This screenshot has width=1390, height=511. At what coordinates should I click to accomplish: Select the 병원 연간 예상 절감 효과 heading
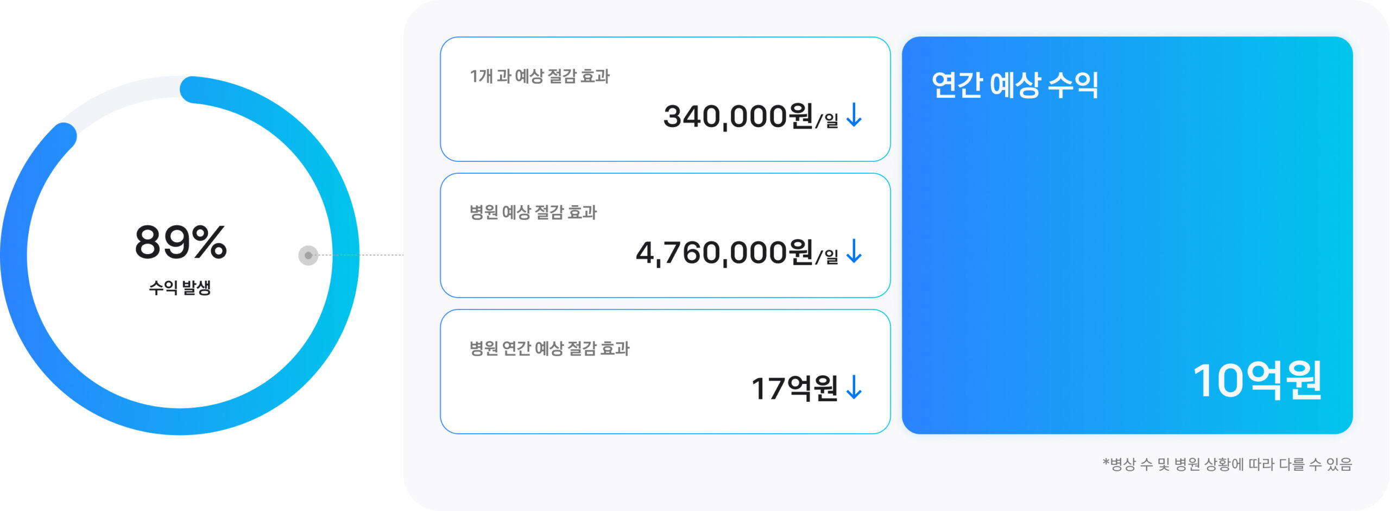pos(549,349)
